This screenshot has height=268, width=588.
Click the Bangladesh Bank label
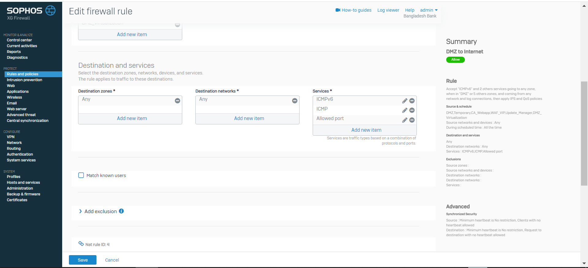tap(420, 16)
